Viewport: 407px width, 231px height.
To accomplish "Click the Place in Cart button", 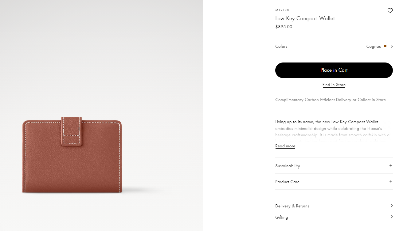I will 334,70.
